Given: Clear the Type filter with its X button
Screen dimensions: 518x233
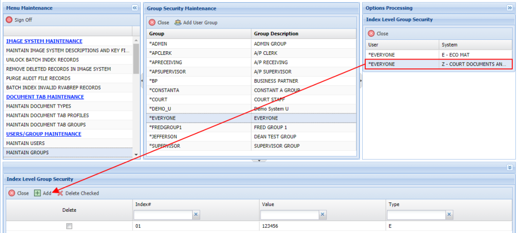Looking at the screenshot, I should pyautogui.click(x=449, y=215).
